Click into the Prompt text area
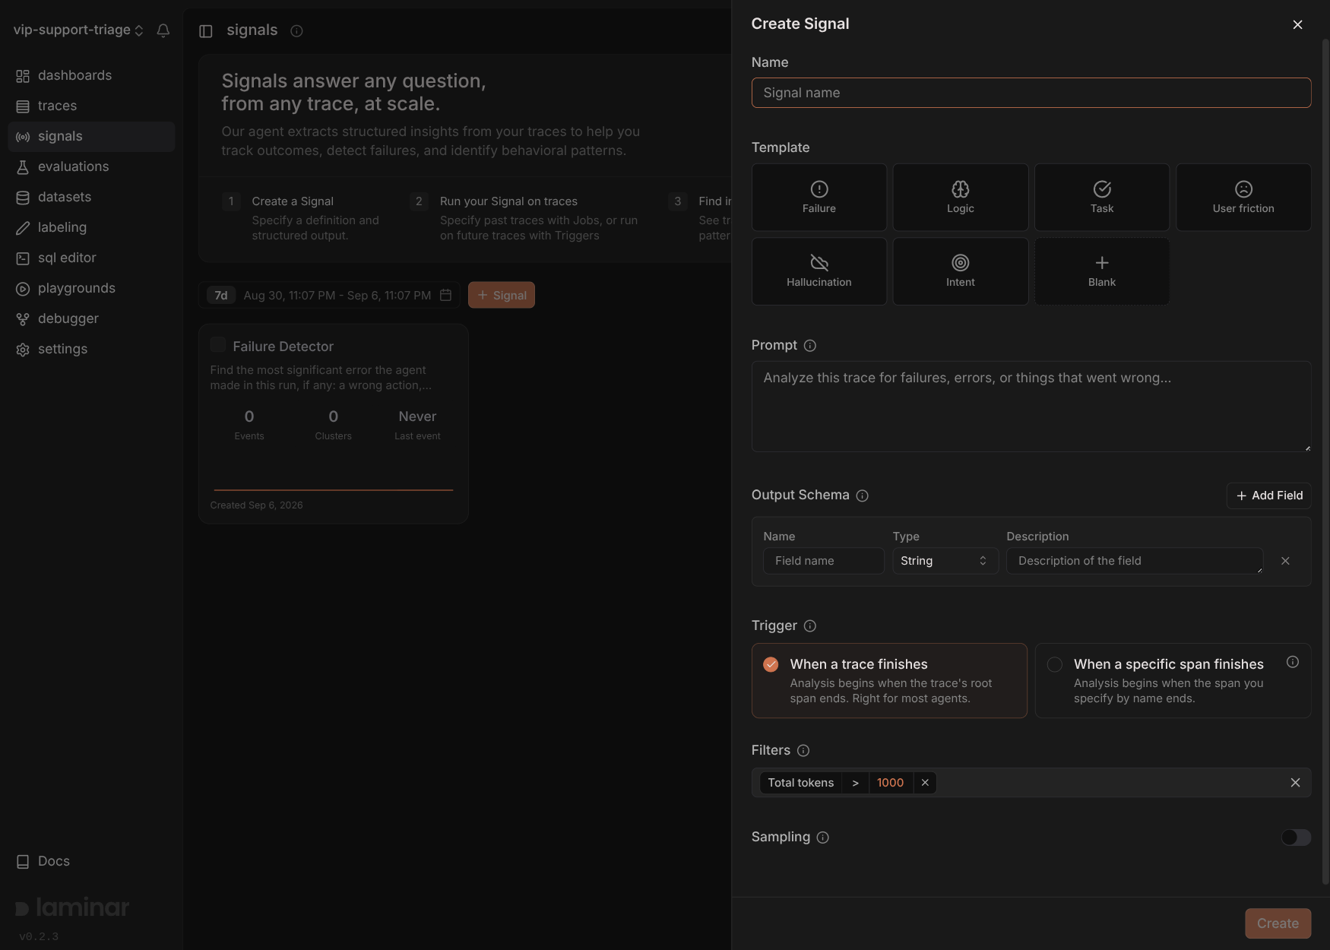 [1031, 407]
